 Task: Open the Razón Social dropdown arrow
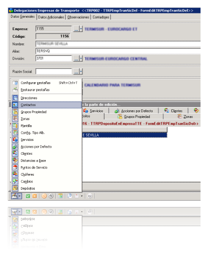tap(81, 71)
